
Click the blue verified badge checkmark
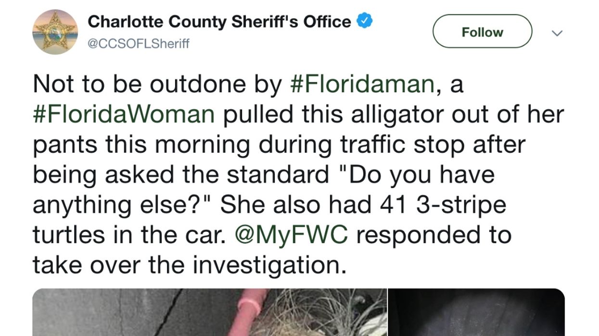[x=364, y=20]
